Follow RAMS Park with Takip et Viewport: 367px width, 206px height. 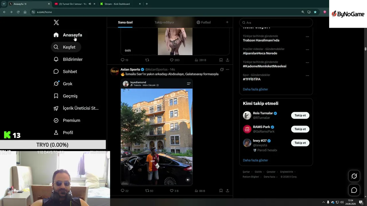click(300, 129)
